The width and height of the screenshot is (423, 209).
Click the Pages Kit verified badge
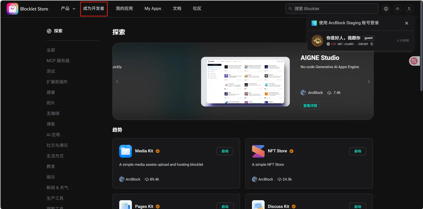[x=158, y=206]
